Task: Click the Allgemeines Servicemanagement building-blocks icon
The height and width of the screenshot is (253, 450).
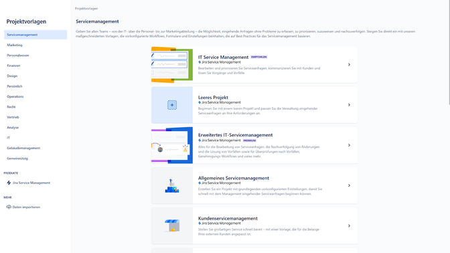Action: [x=172, y=185]
